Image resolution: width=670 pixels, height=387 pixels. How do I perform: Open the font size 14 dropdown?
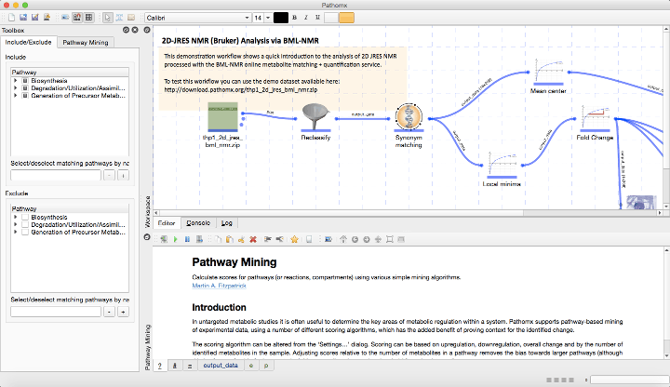click(x=261, y=18)
